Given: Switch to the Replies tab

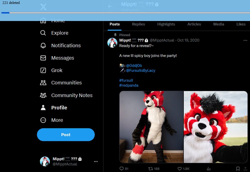Looking at the screenshot, I should coord(138,24).
